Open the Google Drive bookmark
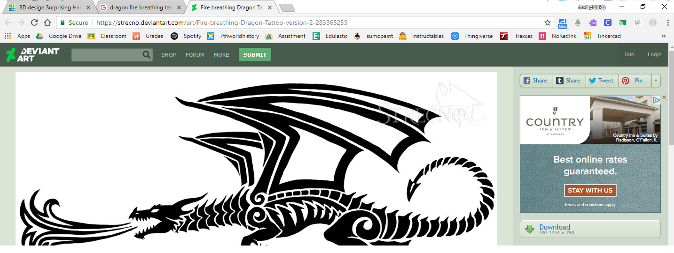 pyautogui.click(x=59, y=36)
